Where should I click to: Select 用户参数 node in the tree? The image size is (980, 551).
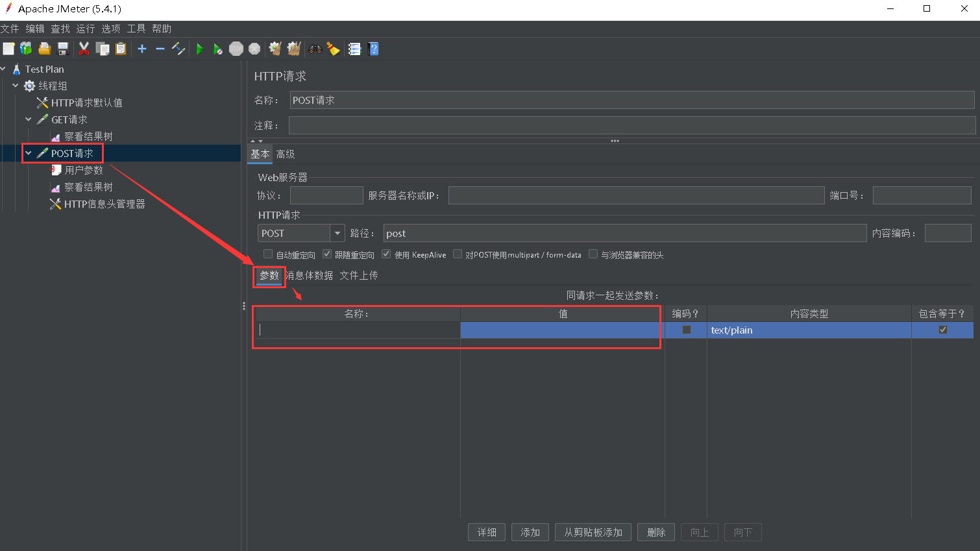84,170
